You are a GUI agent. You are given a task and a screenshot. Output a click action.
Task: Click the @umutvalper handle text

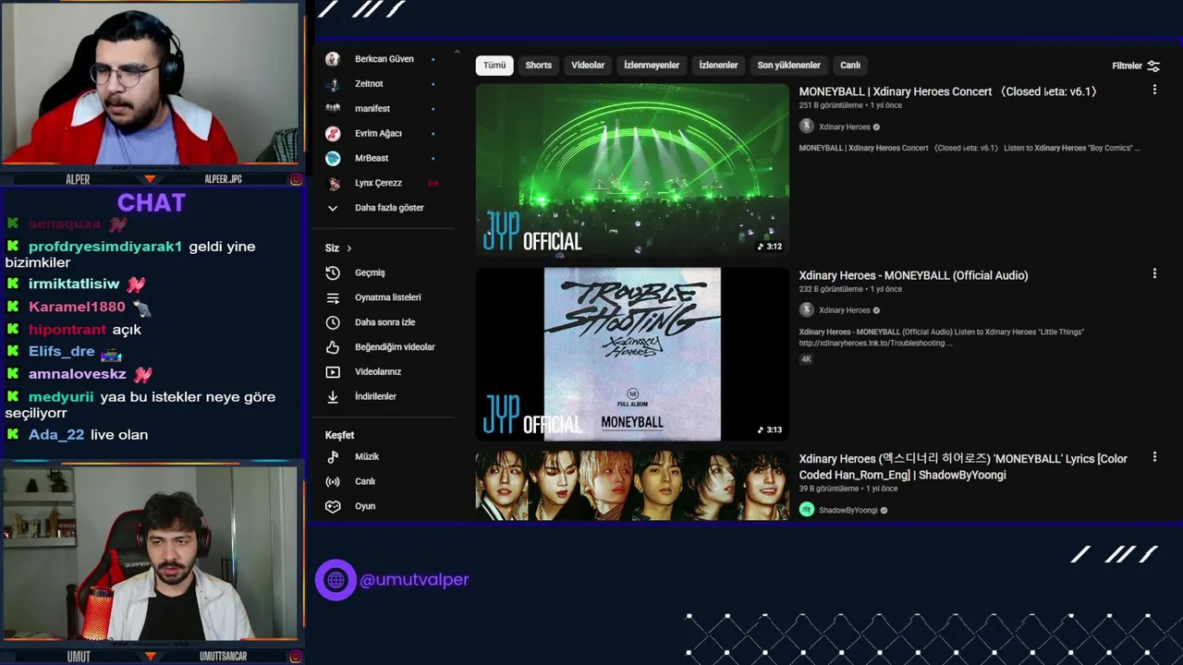(x=414, y=580)
